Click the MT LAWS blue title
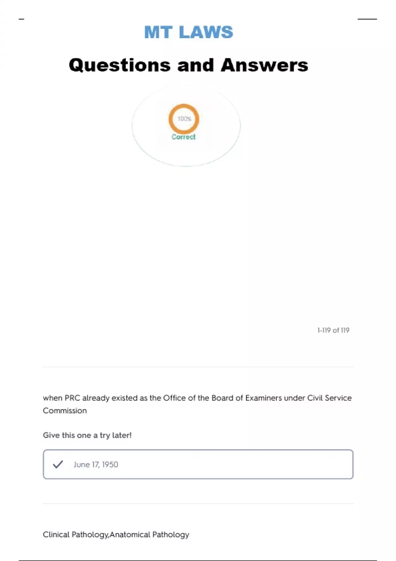The height and width of the screenshot is (561, 396). (x=188, y=32)
